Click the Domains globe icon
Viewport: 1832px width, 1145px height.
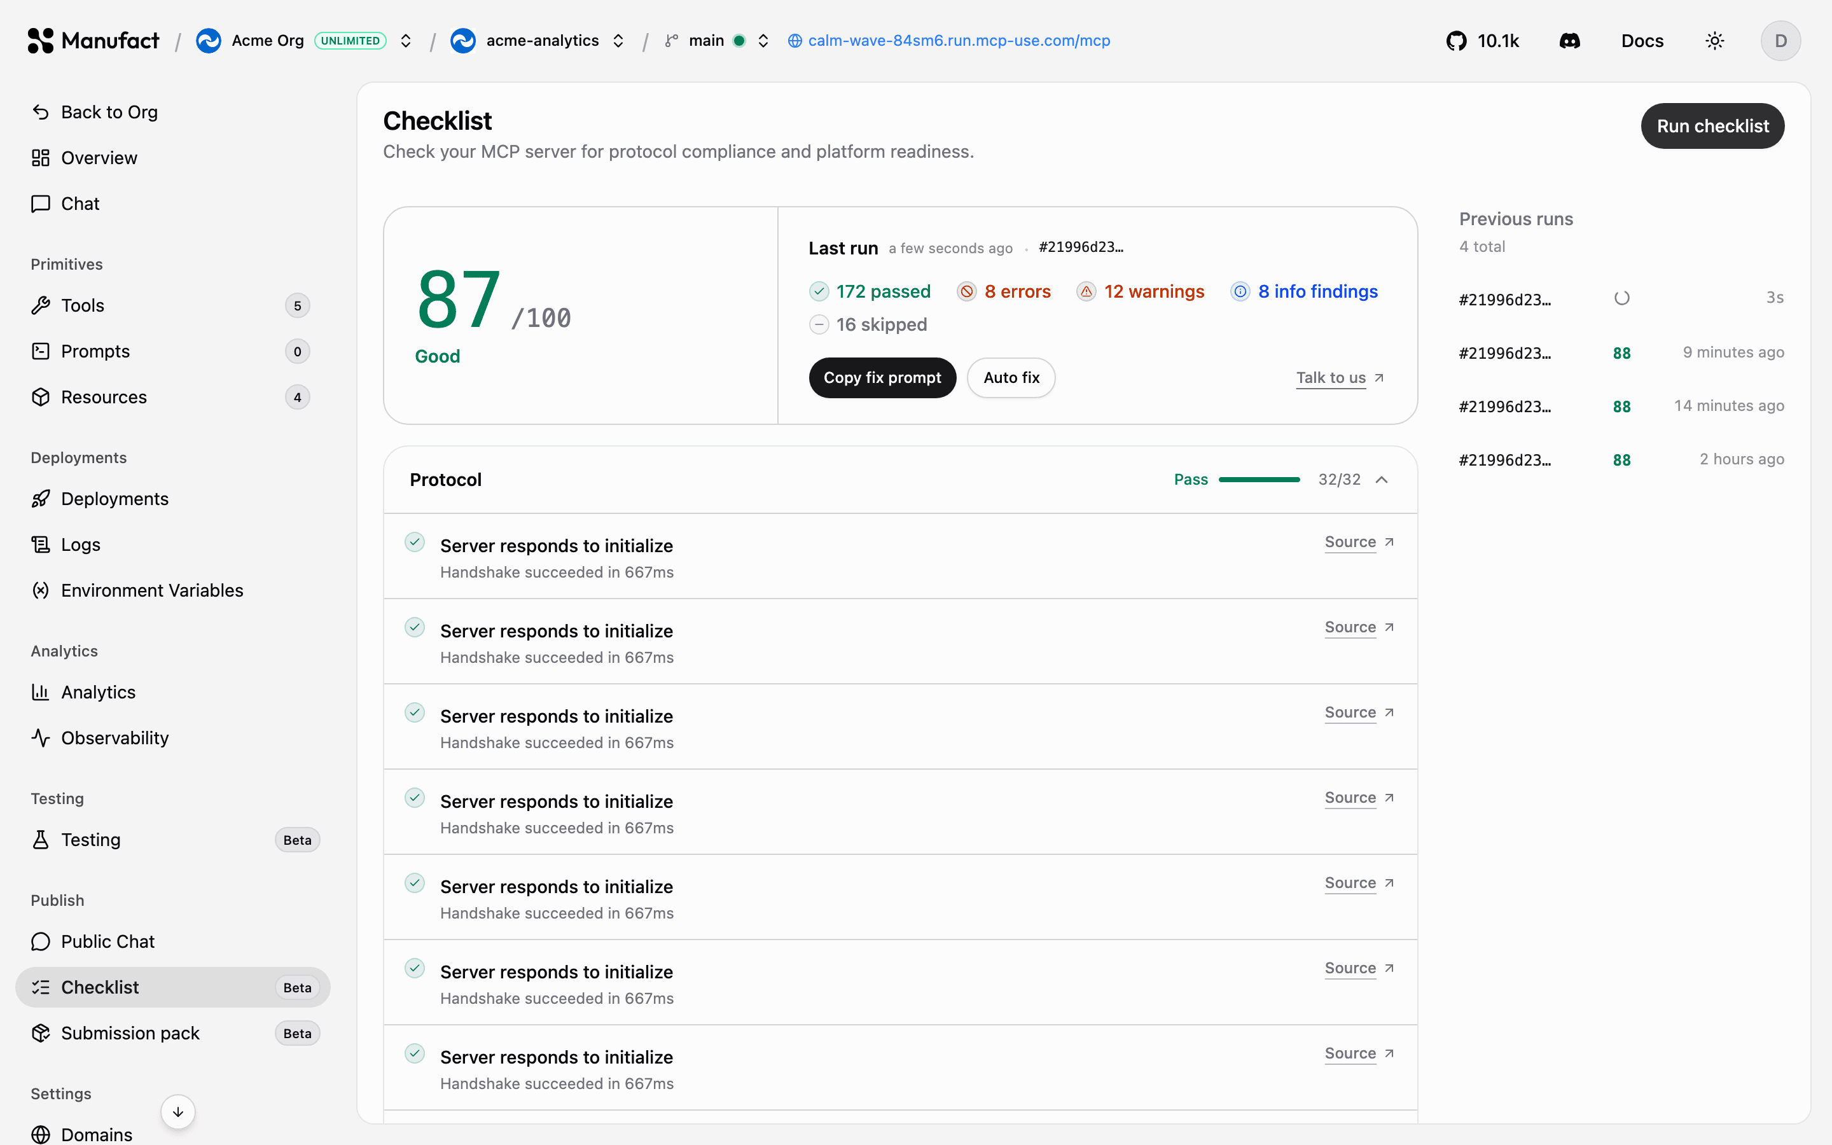(41, 1134)
